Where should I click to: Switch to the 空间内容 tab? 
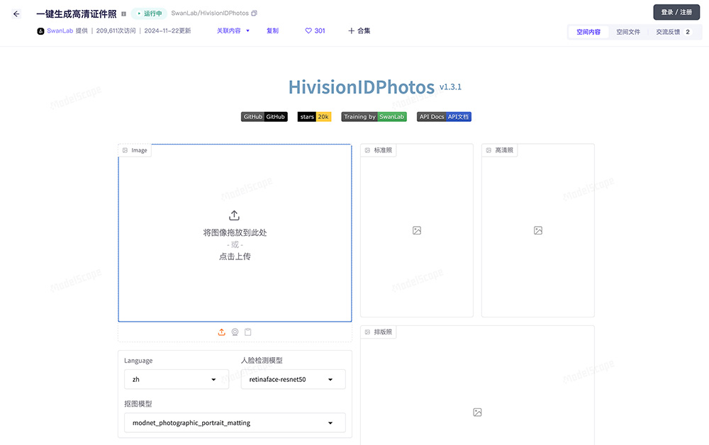click(588, 32)
